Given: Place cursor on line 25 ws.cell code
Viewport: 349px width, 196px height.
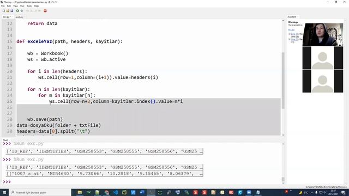Looking at the screenshot, I should [x=116, y=101].
